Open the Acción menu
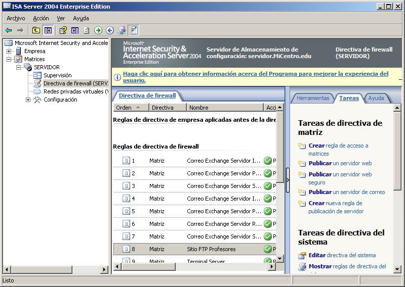 pyautogui.click(x=41, y=18)
